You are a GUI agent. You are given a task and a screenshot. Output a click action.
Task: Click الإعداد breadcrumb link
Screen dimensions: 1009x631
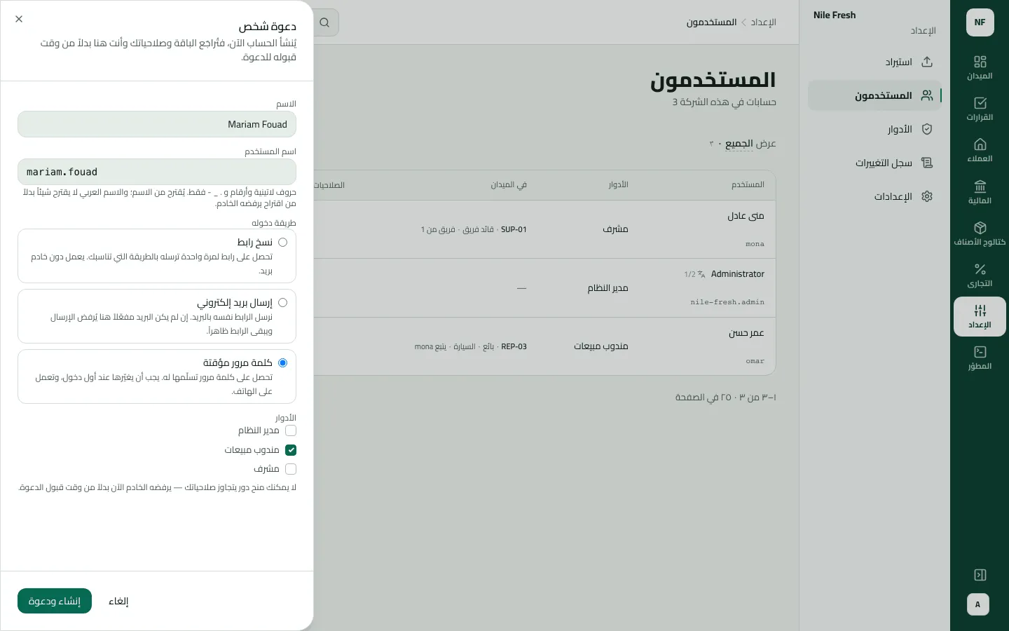764,22
